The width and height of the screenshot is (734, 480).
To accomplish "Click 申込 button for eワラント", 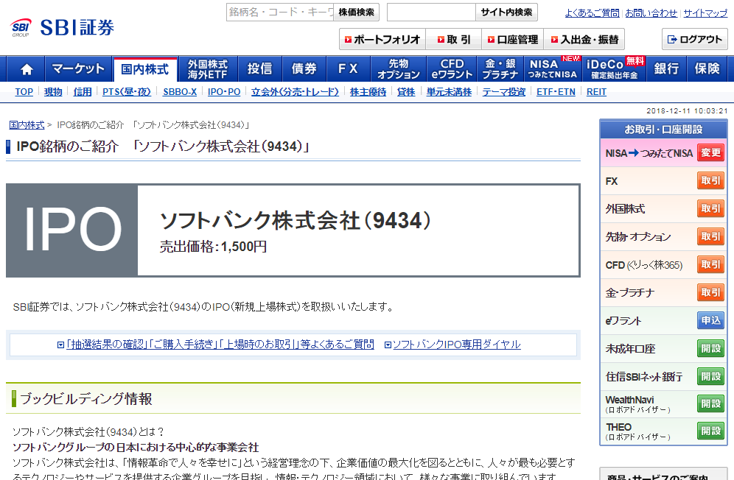I will pyautogui.click(x=710, y=320).
